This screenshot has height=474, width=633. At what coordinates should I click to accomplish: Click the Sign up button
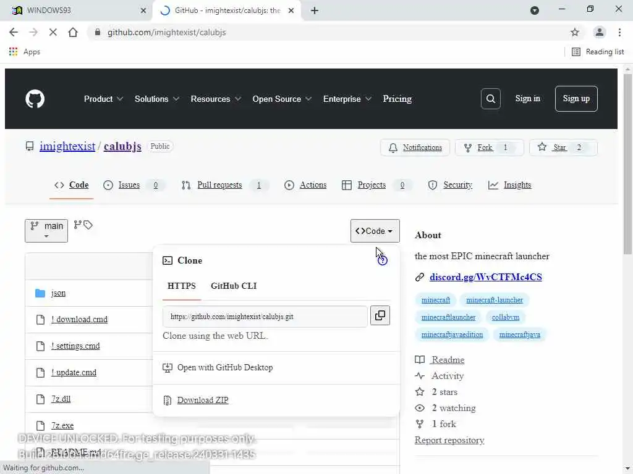coord(576,98)
